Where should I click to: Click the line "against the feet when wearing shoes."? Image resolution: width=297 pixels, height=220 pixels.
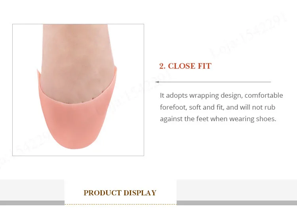[218, 119]
